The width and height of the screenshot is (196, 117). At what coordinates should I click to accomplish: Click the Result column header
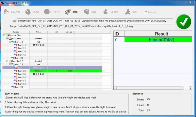click(158, 34)
